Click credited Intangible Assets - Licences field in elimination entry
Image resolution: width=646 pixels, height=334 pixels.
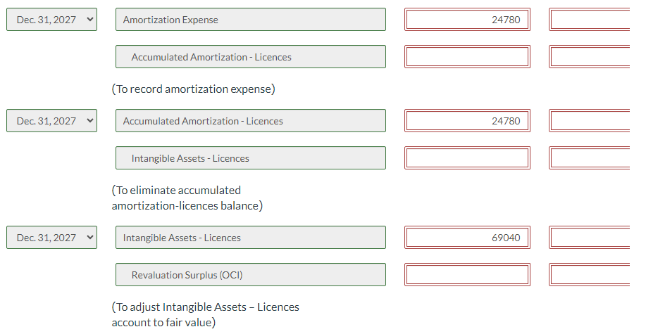pos(251,158)
